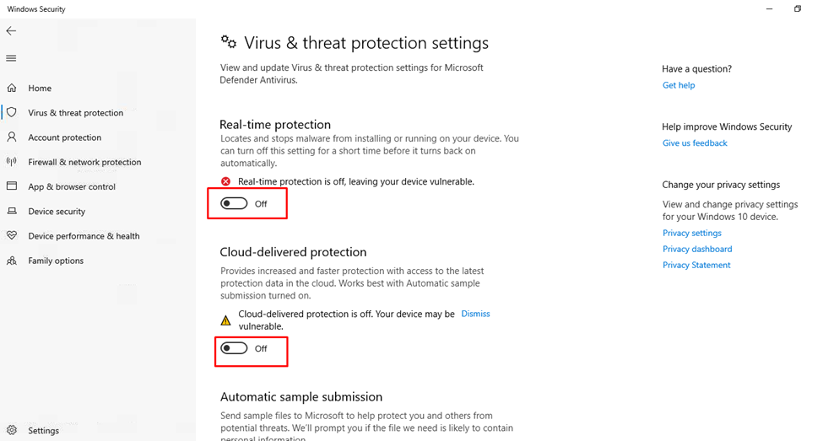Click the App & browser control window icon
Image resolution: width=823 pixels, height=441 pixels.
point(12,186)
